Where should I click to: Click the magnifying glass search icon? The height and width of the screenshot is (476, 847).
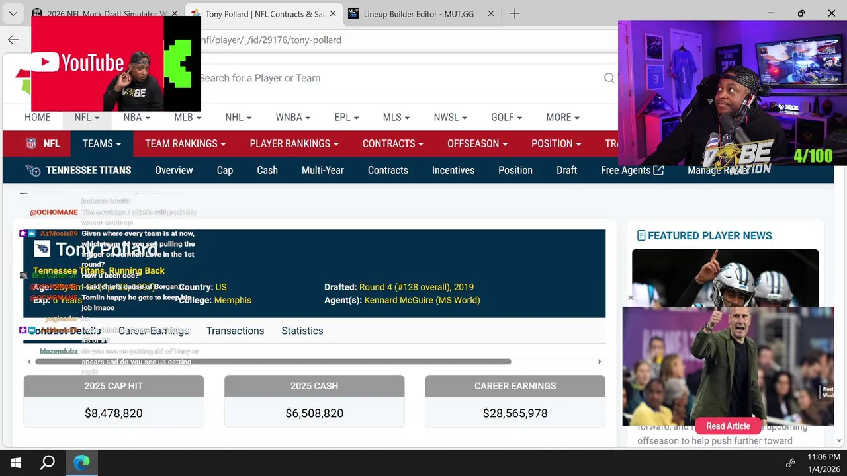[609, 78]
